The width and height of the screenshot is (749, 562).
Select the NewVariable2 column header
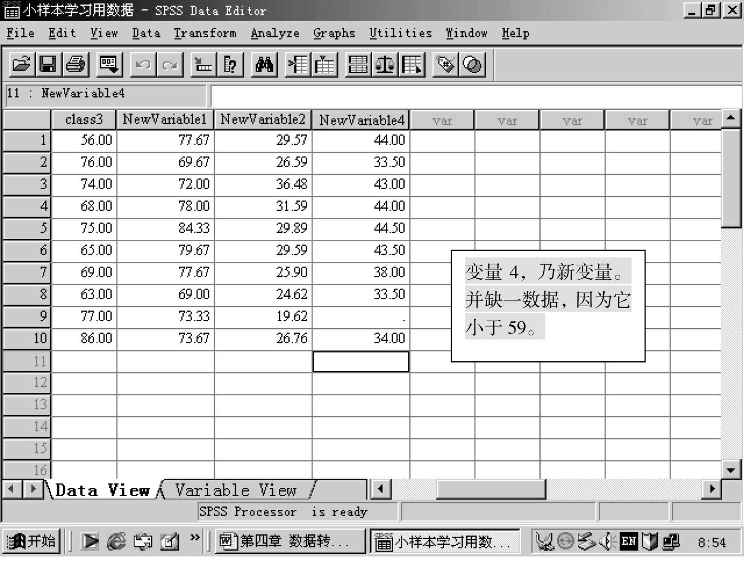(263, 119)
